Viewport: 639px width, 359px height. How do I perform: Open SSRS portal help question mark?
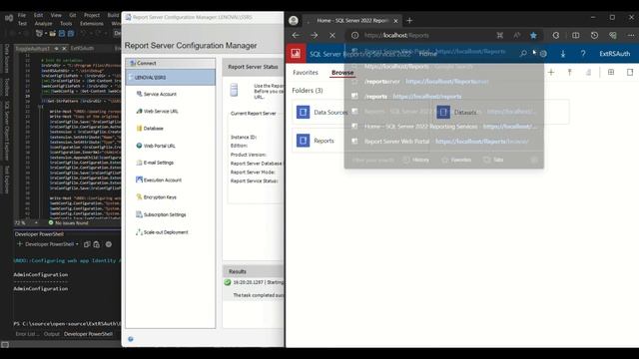point(583,53)
